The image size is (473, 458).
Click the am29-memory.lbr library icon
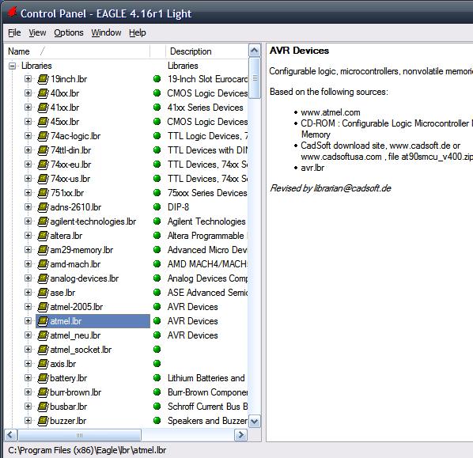[x=43, y=250]
